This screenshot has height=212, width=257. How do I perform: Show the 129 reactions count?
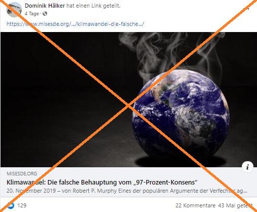[22, 205]
